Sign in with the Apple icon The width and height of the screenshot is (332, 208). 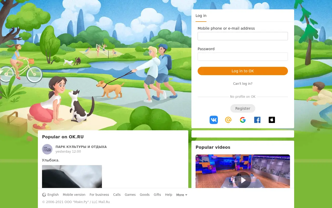point(272,120)
